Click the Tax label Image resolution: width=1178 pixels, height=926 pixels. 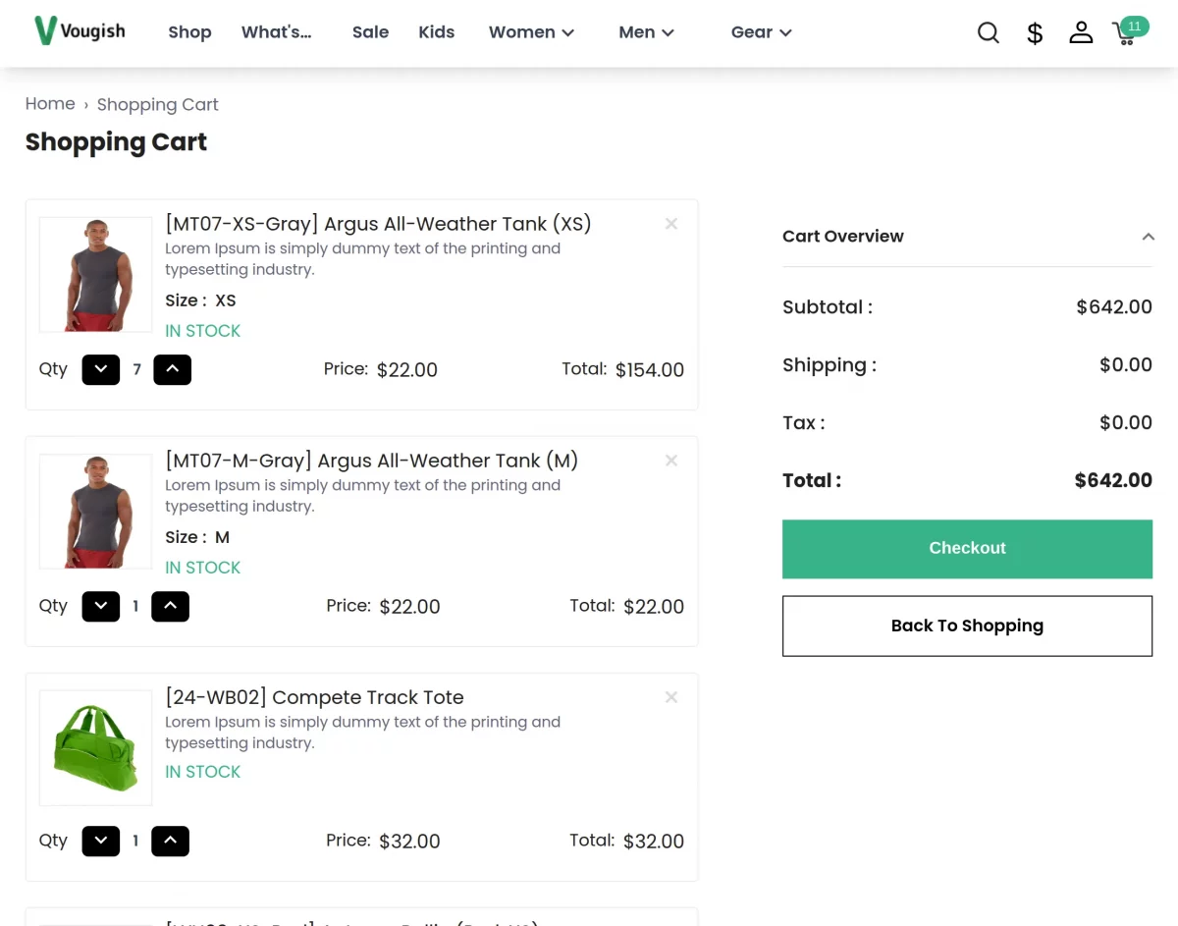click(x=803, y=423)
